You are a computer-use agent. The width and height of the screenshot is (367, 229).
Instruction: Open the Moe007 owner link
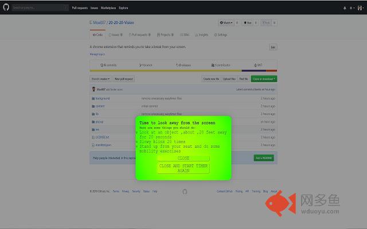pyautogui.click(x=99, y=23)
